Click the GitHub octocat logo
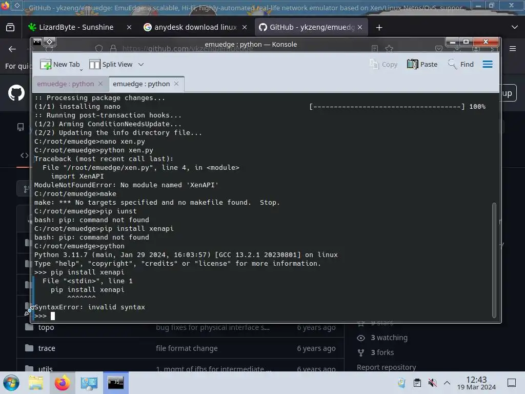Viewport: 525px width, 394px height. coord(16,93)
